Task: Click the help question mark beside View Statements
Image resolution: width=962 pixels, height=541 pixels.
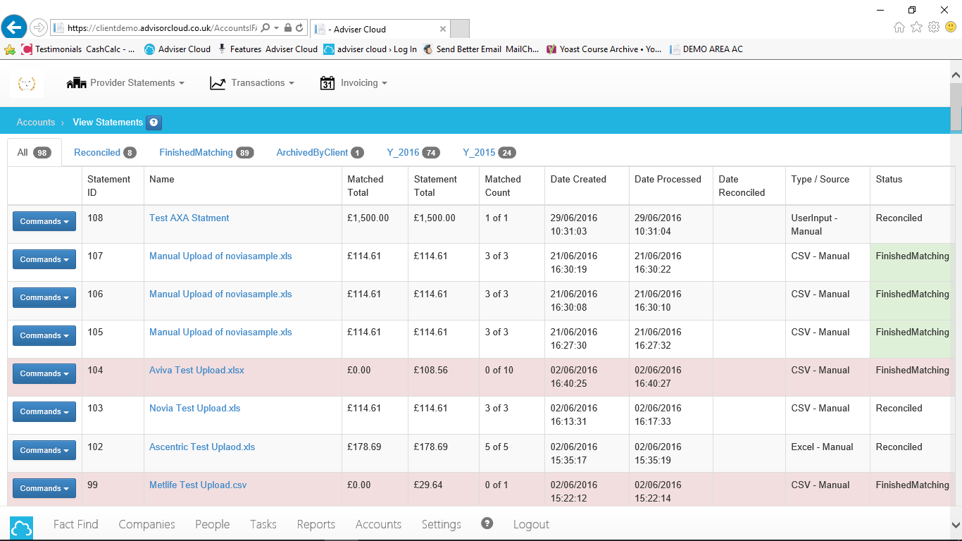Action: [x=154, y=123]
